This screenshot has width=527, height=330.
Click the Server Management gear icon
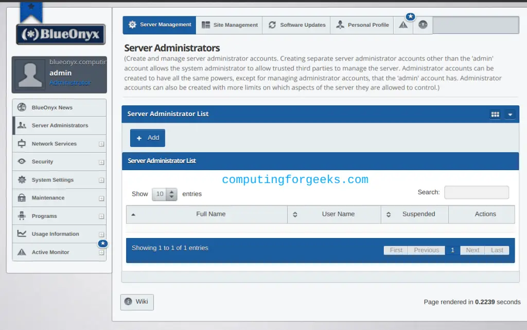(132, 25)
